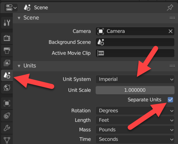
Task: Open the Output properties tab
Action: (7, 50)
